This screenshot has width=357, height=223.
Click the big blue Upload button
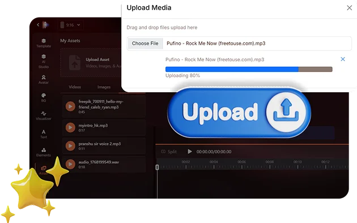[239, 113]
